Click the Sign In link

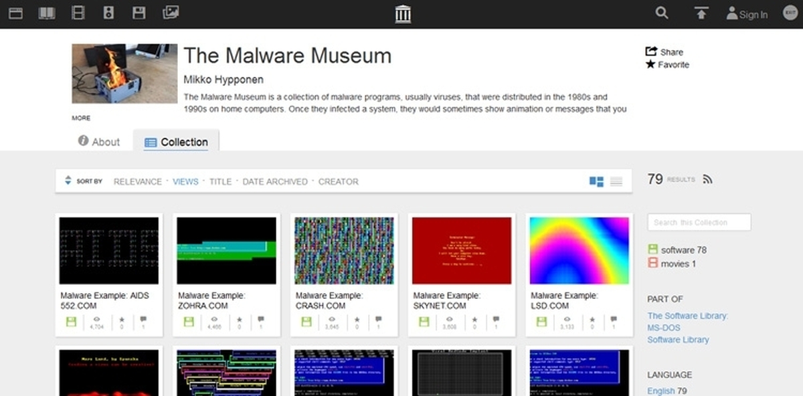click(x=747, y=14)
